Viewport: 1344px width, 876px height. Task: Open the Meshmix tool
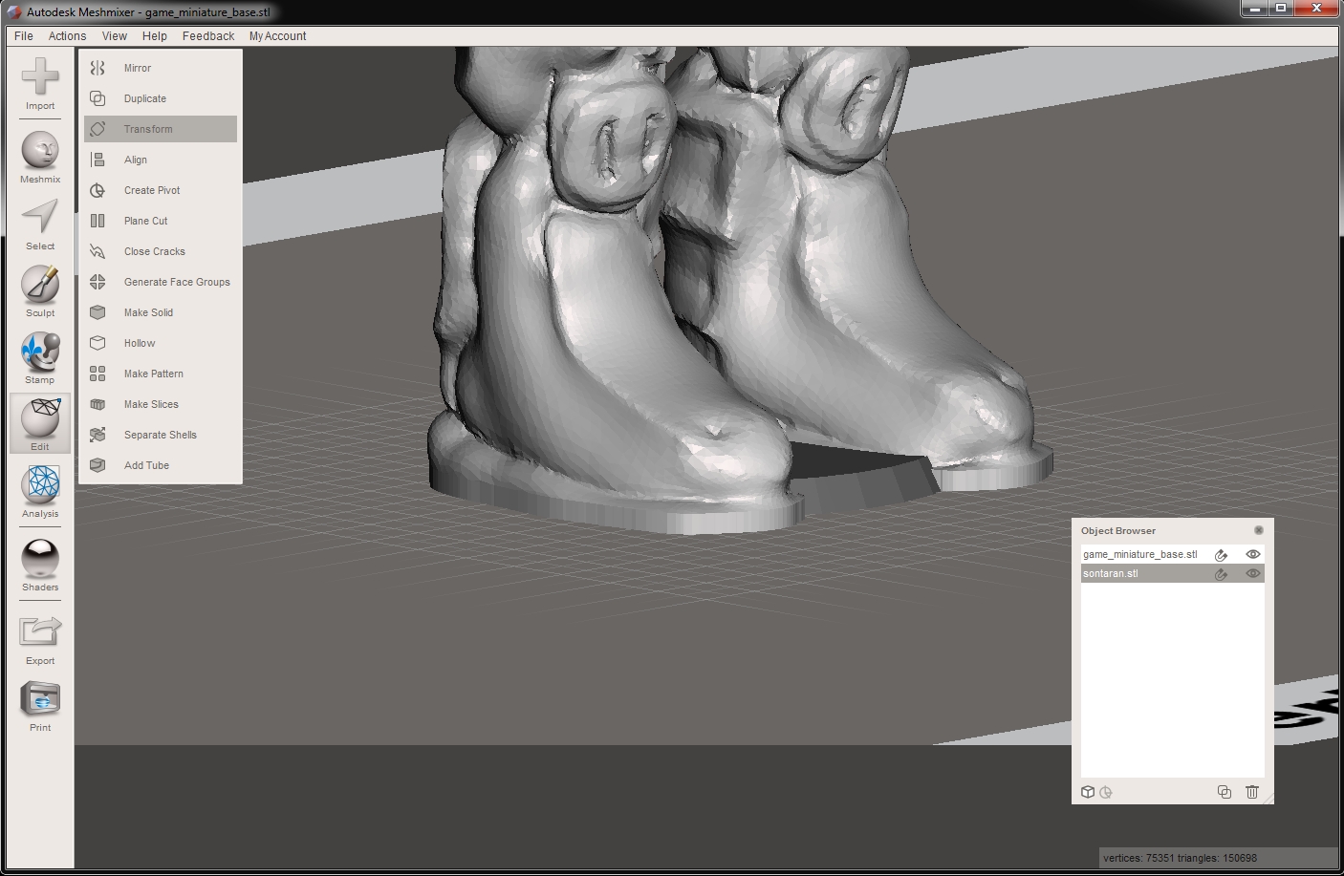40,158
